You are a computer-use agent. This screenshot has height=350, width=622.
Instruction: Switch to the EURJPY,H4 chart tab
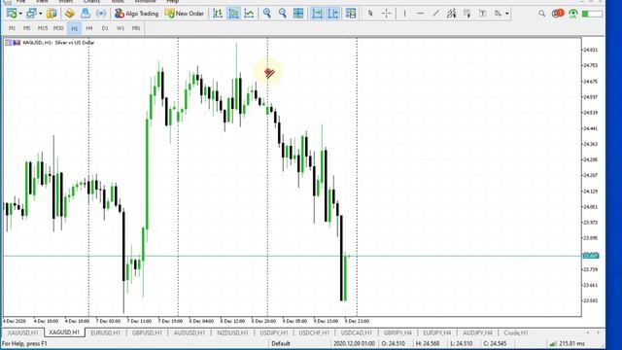(436, 332)
